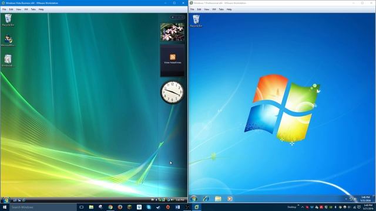Open VM menu in the Vista VMware window
Image resolution: width=376 pixels, height=211 pixels.
(26, 9)
